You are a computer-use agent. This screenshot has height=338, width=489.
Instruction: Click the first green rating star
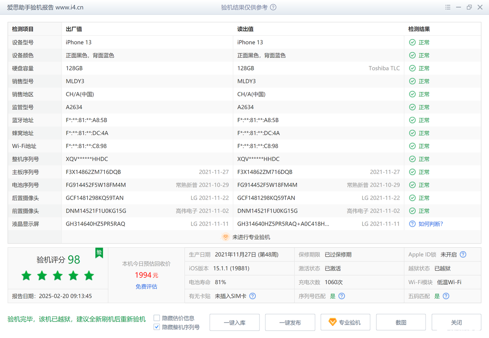point(27,275)
